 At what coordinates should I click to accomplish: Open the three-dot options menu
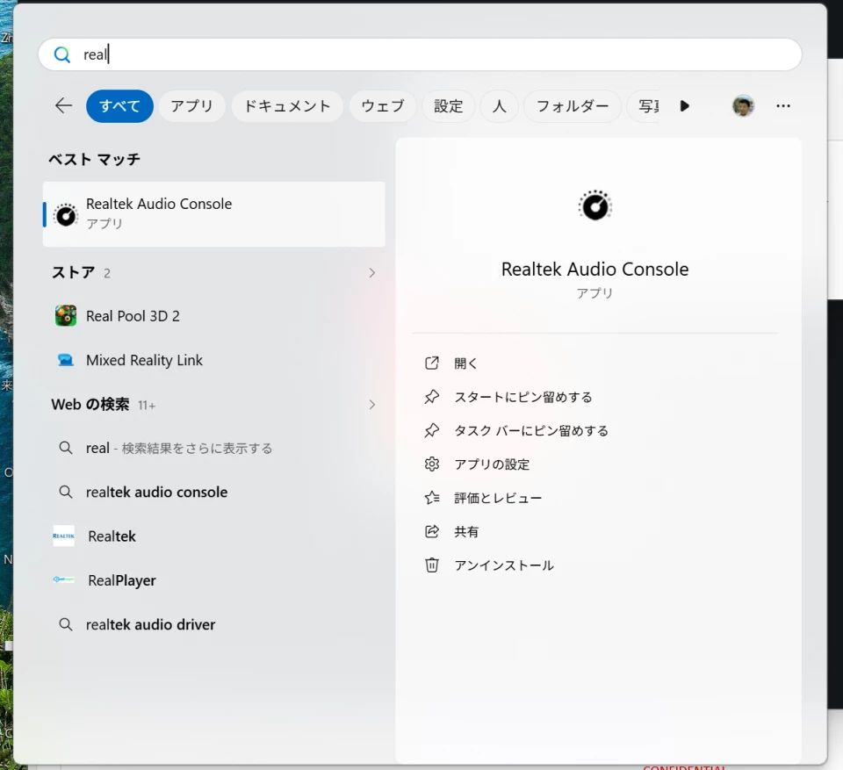(782, 106)
